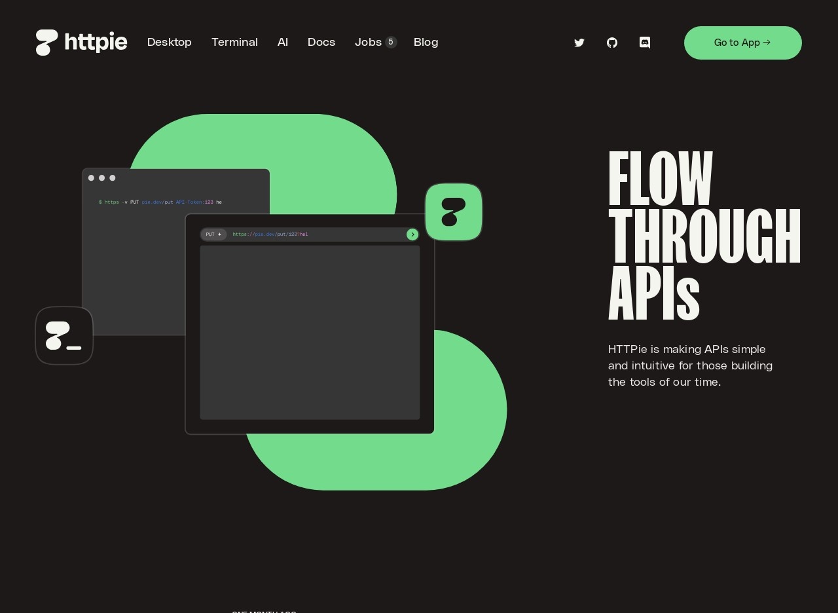Open the Discord community icon
838x613 pixels.
point(645,43)
